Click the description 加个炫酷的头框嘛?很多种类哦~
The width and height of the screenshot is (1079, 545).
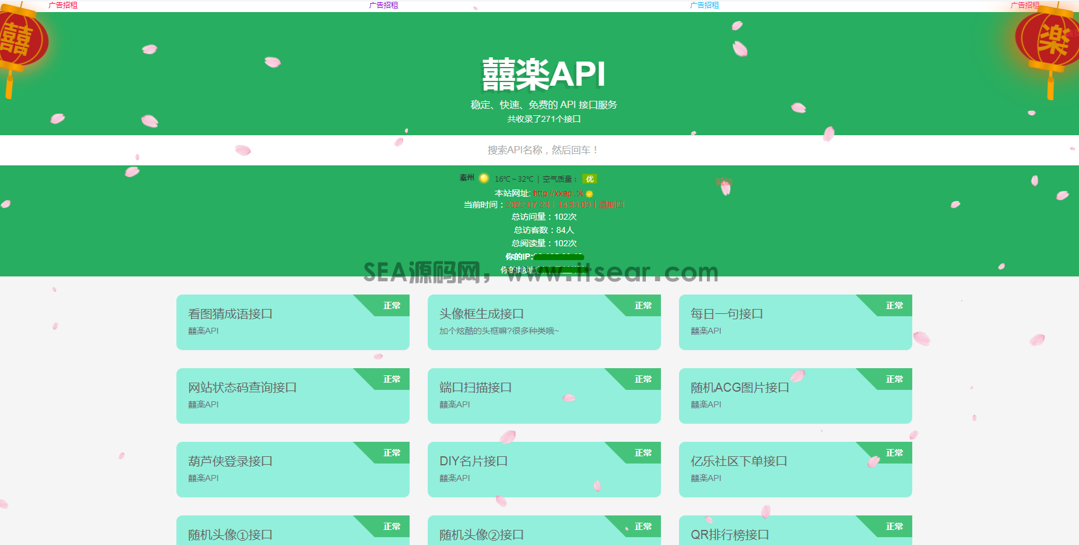click(x=499, y=331)
